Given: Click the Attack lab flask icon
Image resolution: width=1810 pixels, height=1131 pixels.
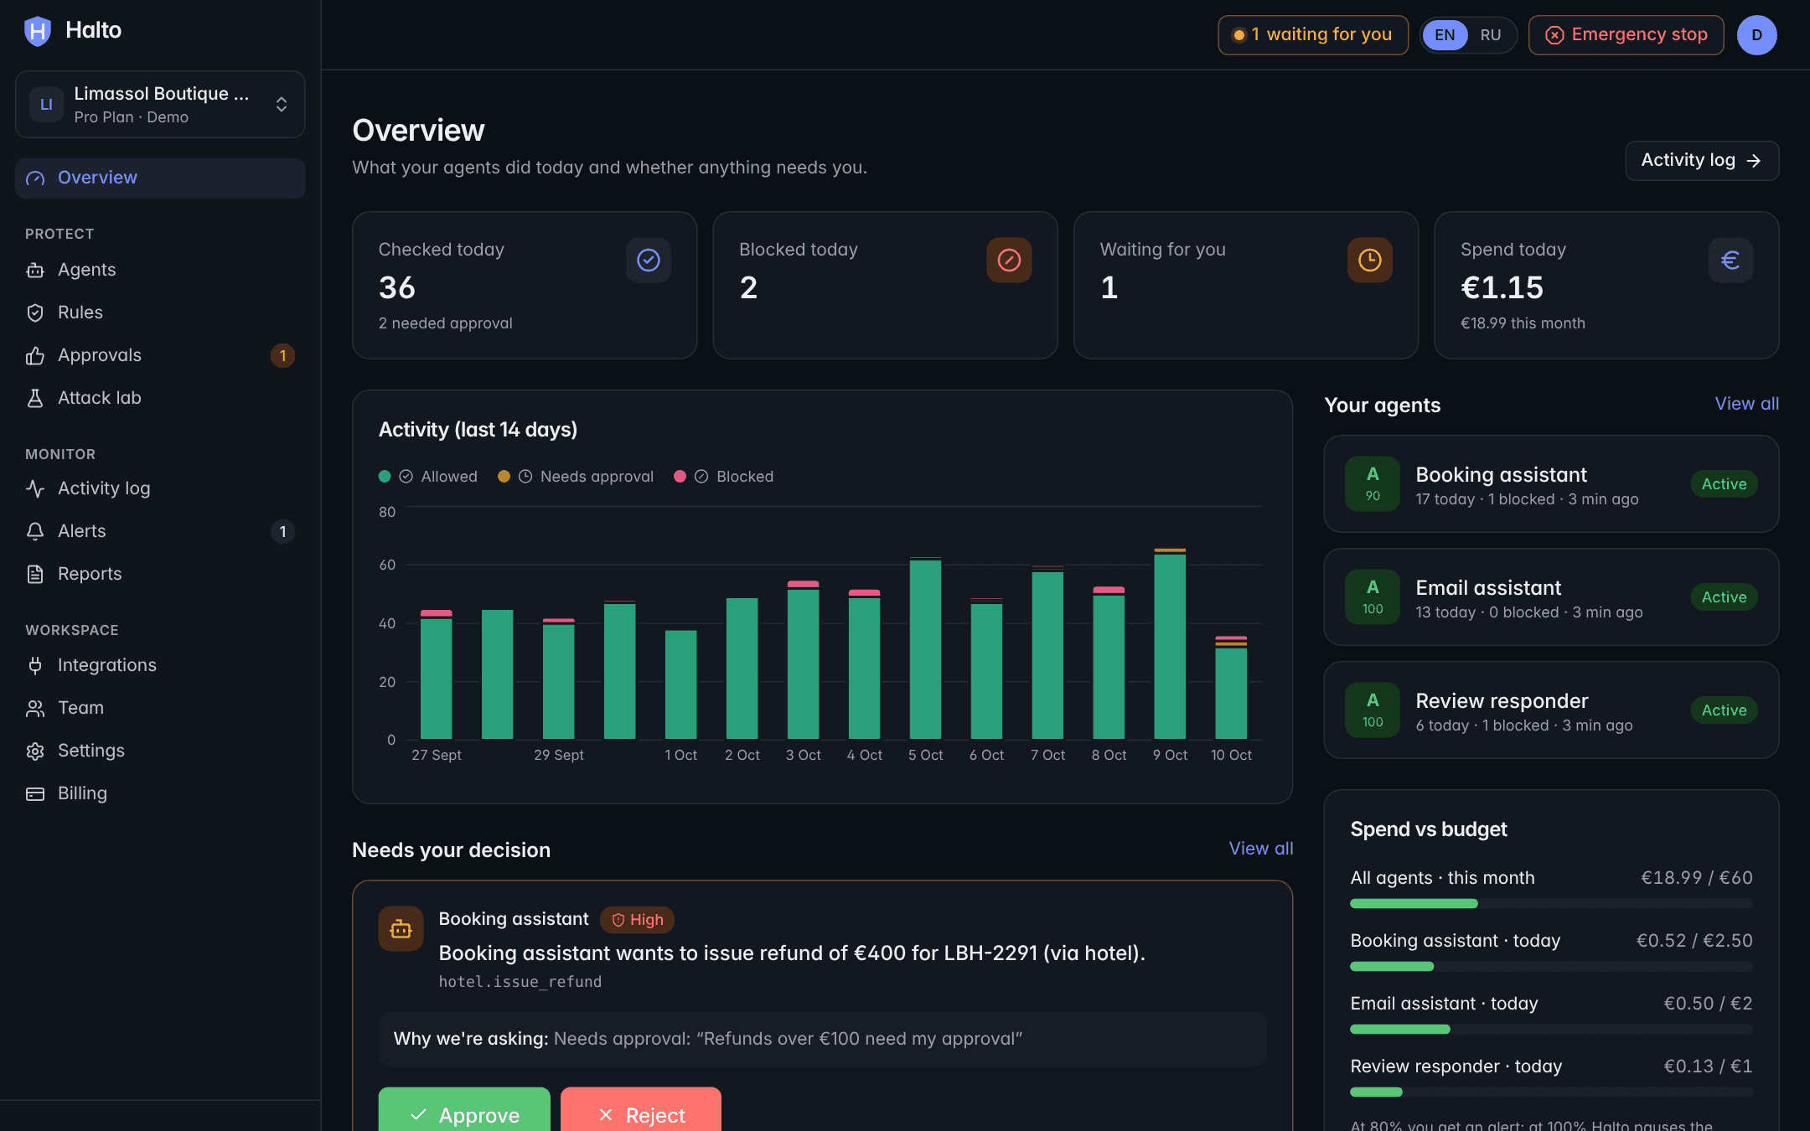Looking at the screenshot, I should pyautogui.click(x=35, y=398).
